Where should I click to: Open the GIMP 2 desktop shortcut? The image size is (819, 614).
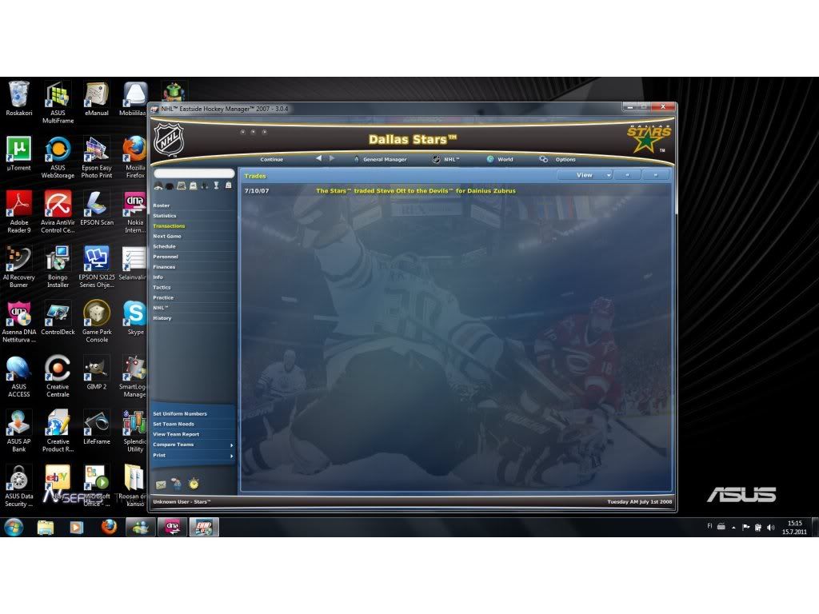(97, 373)
